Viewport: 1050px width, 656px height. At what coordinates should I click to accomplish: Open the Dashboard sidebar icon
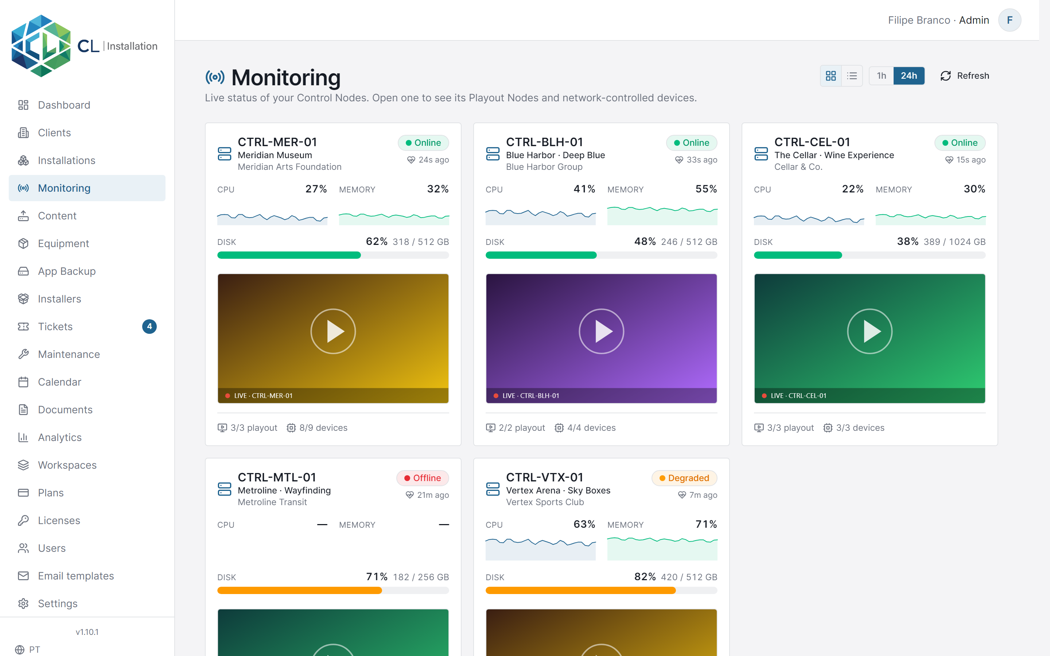[23, 105]
